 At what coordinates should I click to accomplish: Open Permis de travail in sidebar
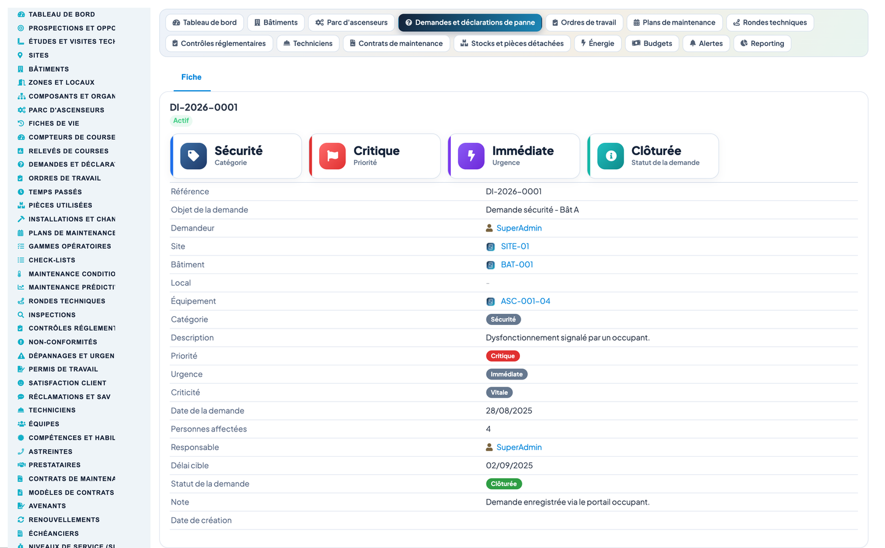pos(63,370)
